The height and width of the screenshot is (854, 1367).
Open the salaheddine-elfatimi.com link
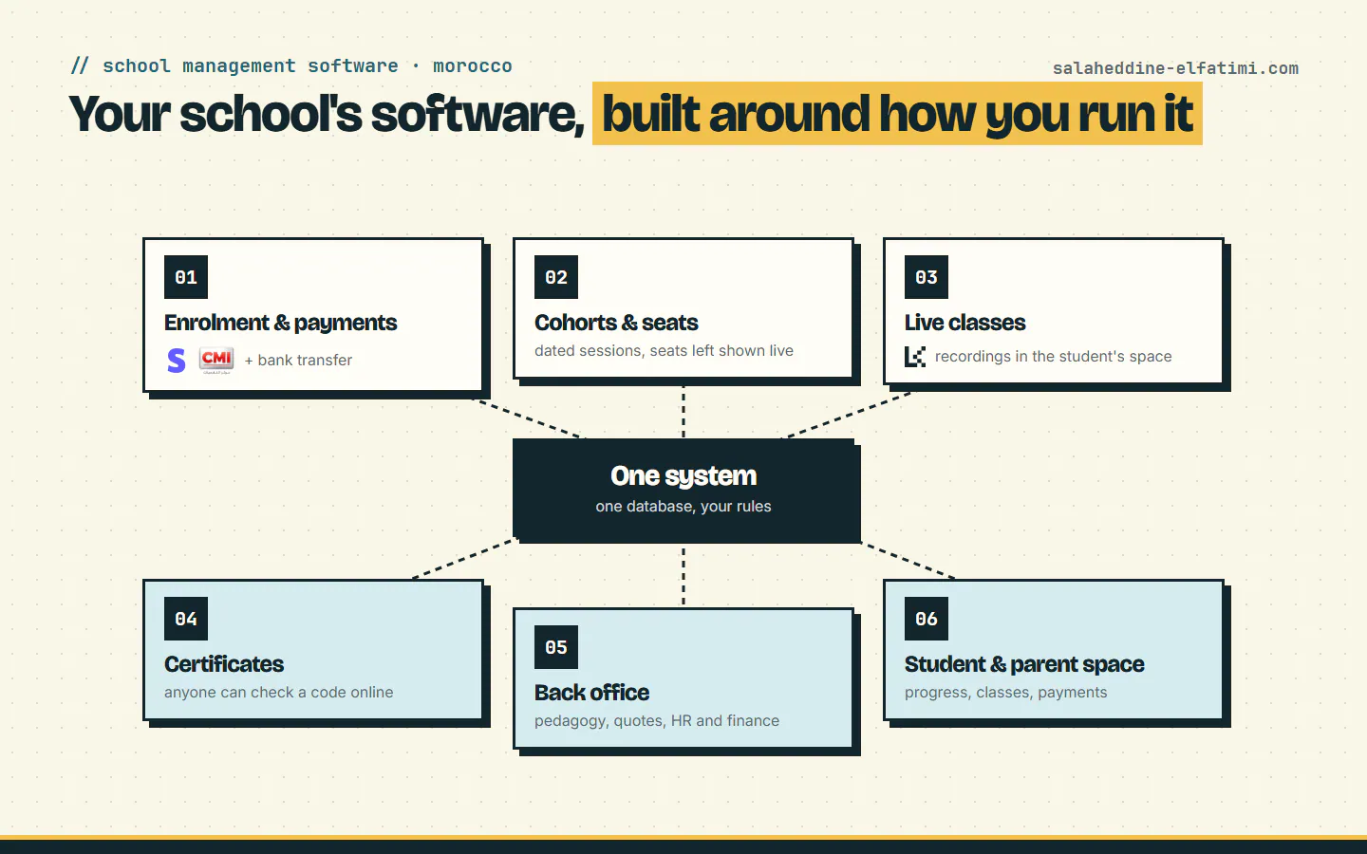[x=1175, y=68]
